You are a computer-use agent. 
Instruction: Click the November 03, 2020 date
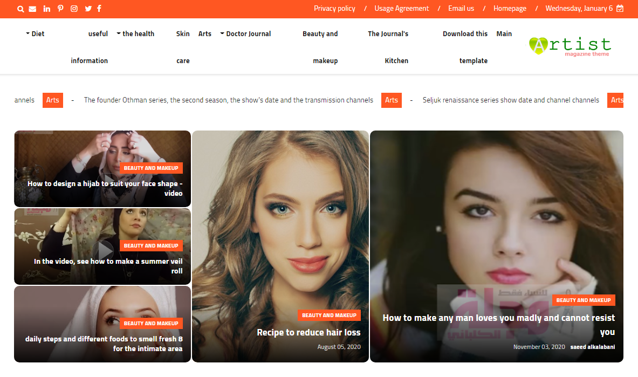point(539,347)
